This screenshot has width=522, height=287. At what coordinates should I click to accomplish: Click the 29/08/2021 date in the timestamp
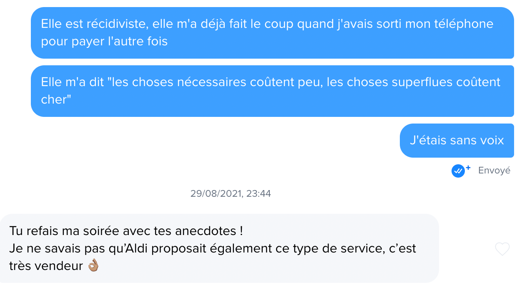click(216, 193)
